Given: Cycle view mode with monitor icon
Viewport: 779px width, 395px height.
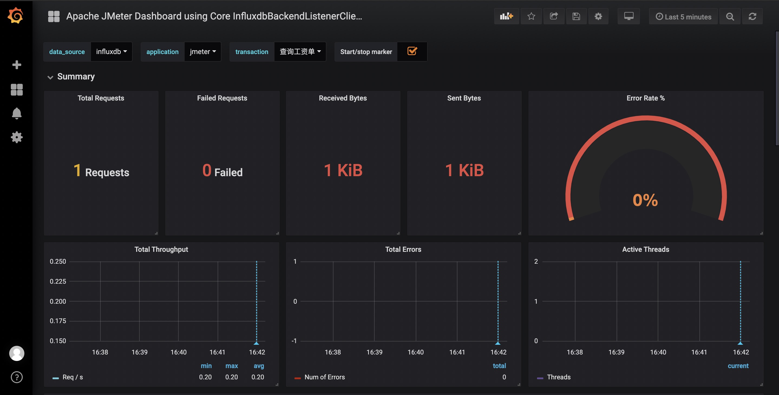Looking at the screenshot, I should click(x=629, y=16).
